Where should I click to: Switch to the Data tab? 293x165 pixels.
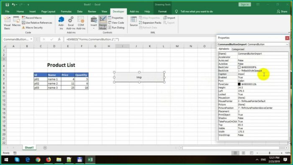coord(80,12)
